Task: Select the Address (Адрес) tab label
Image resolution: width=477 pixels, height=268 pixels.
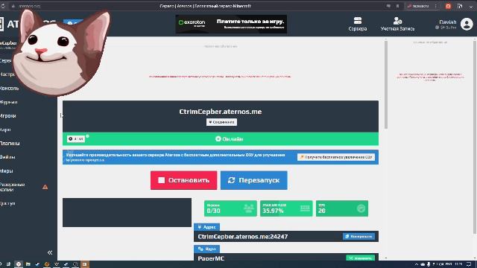Action: click(x=206, y=227)
